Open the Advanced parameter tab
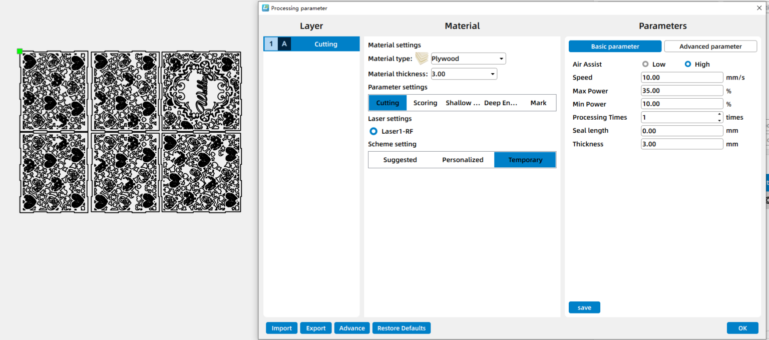Image resolution: width=769 pixels, height=340 pixels. (710, 47)
